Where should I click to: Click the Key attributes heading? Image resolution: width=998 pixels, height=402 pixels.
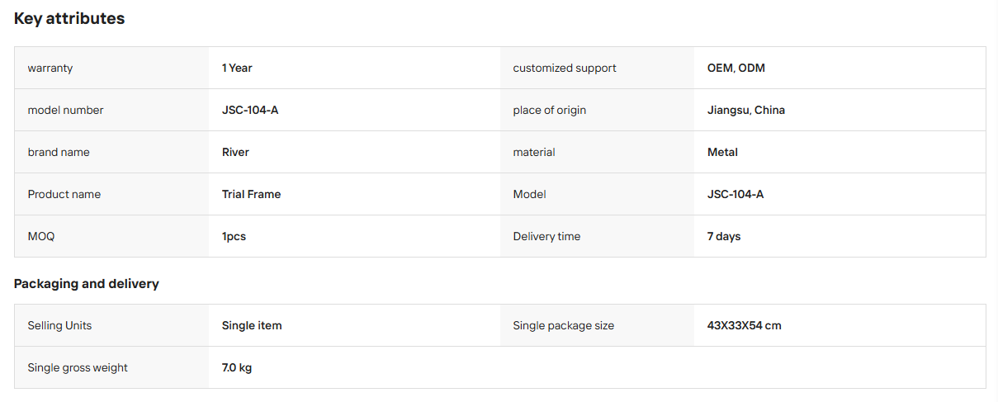pyautogui.click(x=69, y=18)
